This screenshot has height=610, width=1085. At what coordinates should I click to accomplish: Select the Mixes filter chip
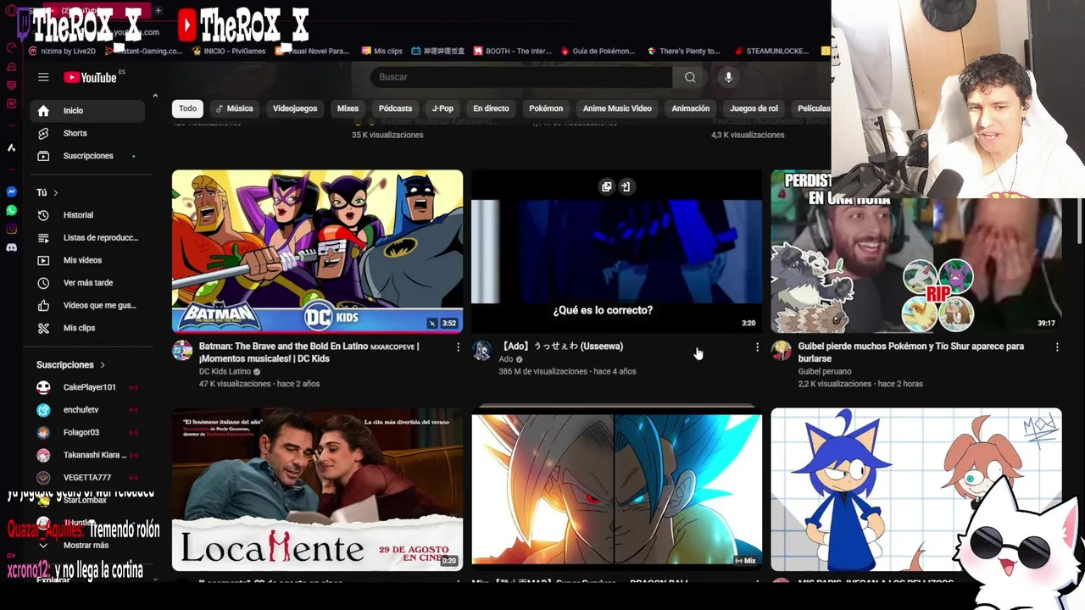point(348,108)
